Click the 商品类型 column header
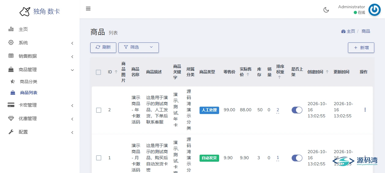The width and height of the screenshot is (385, 173). pos(207,72)
